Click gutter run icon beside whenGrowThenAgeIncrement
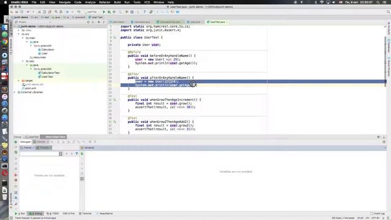Image resolution: width=391 pixels, height=220 pixels. pos(115,100)
